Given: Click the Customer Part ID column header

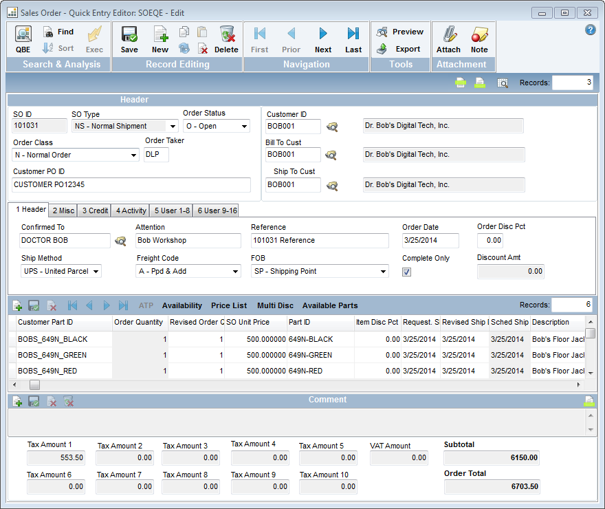Looking at the screenshot, I should point(64,322).
